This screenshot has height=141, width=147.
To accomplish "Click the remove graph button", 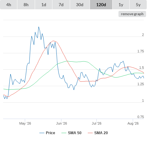I will [x=132, y=14].
